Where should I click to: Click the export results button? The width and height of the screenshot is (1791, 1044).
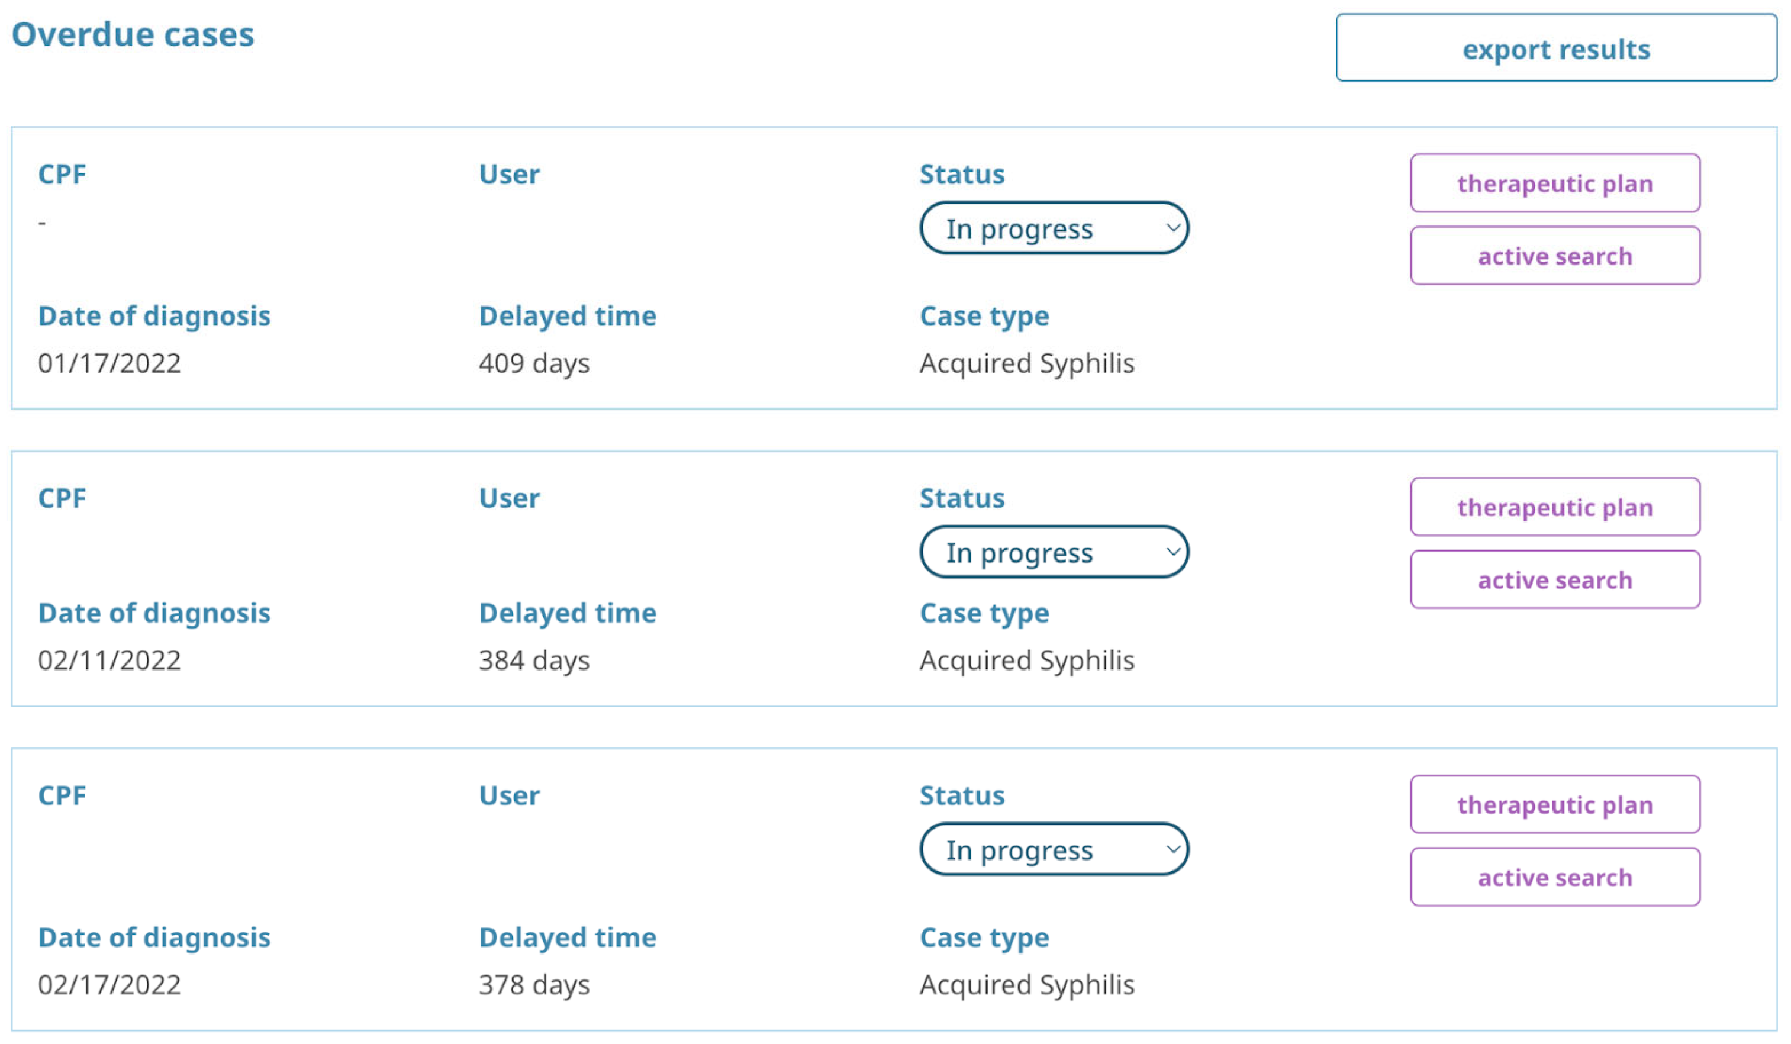pyautogui.click(x=1555, y=49)
